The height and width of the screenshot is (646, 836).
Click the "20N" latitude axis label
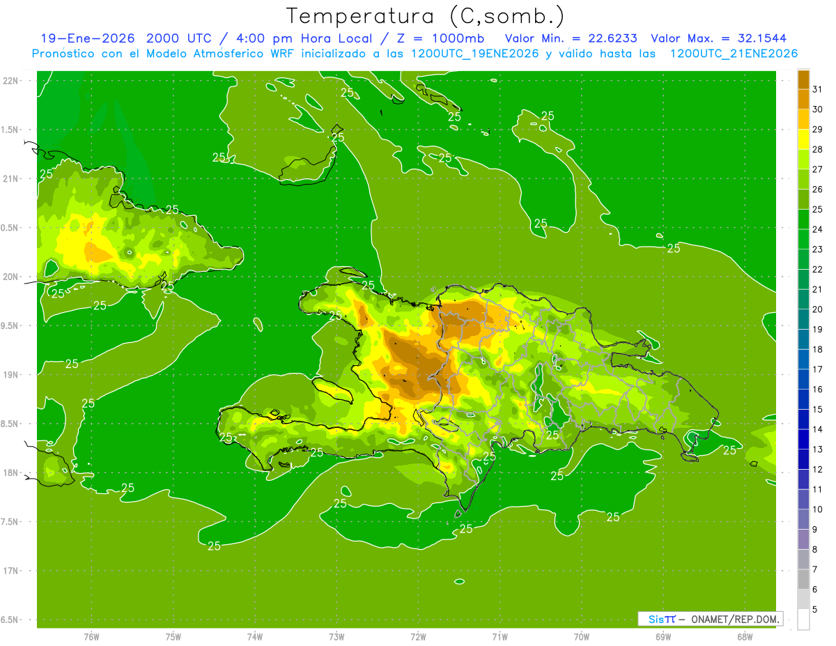coord(11,277)
